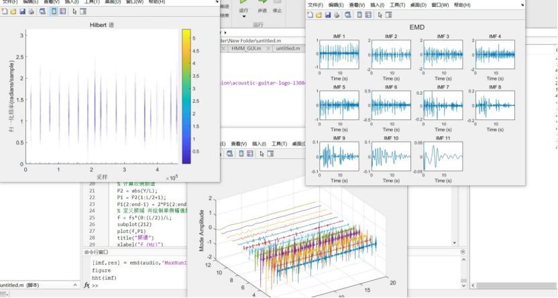The width and height of the screenshot is (558, 298).
Task: Click hht(imf) command history line
Action: pyautogui.click(x=104, y=278)
